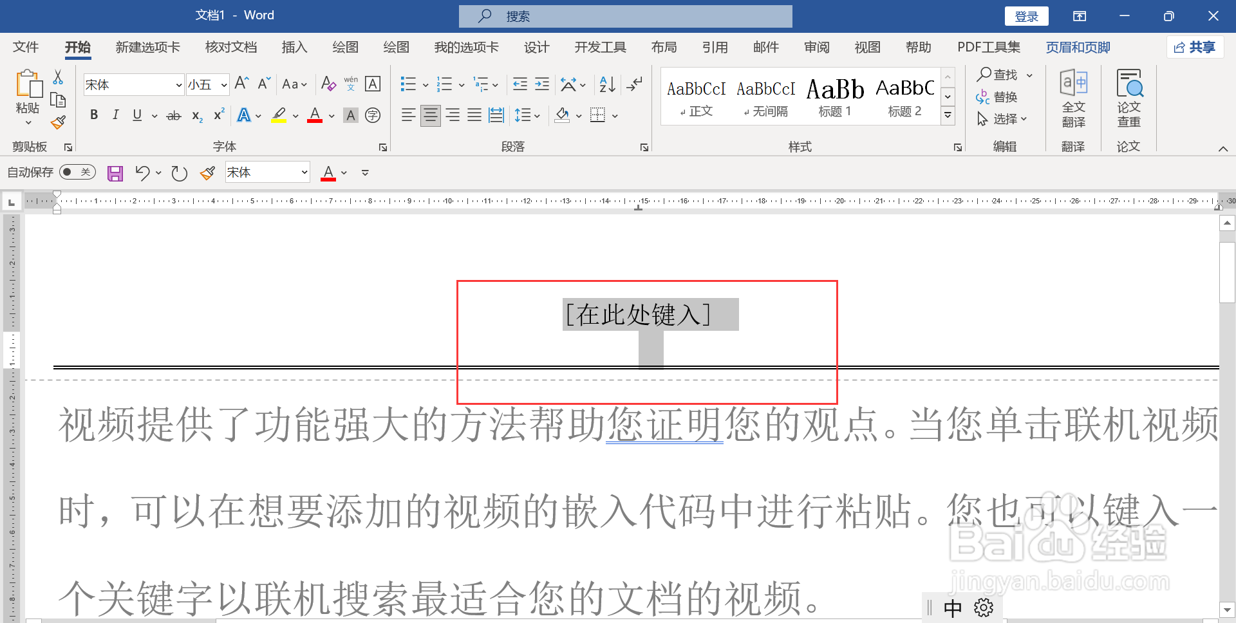
Task: Click the 登录 sign-in button
Action: pyautogui.click(x=1027, y=16)
